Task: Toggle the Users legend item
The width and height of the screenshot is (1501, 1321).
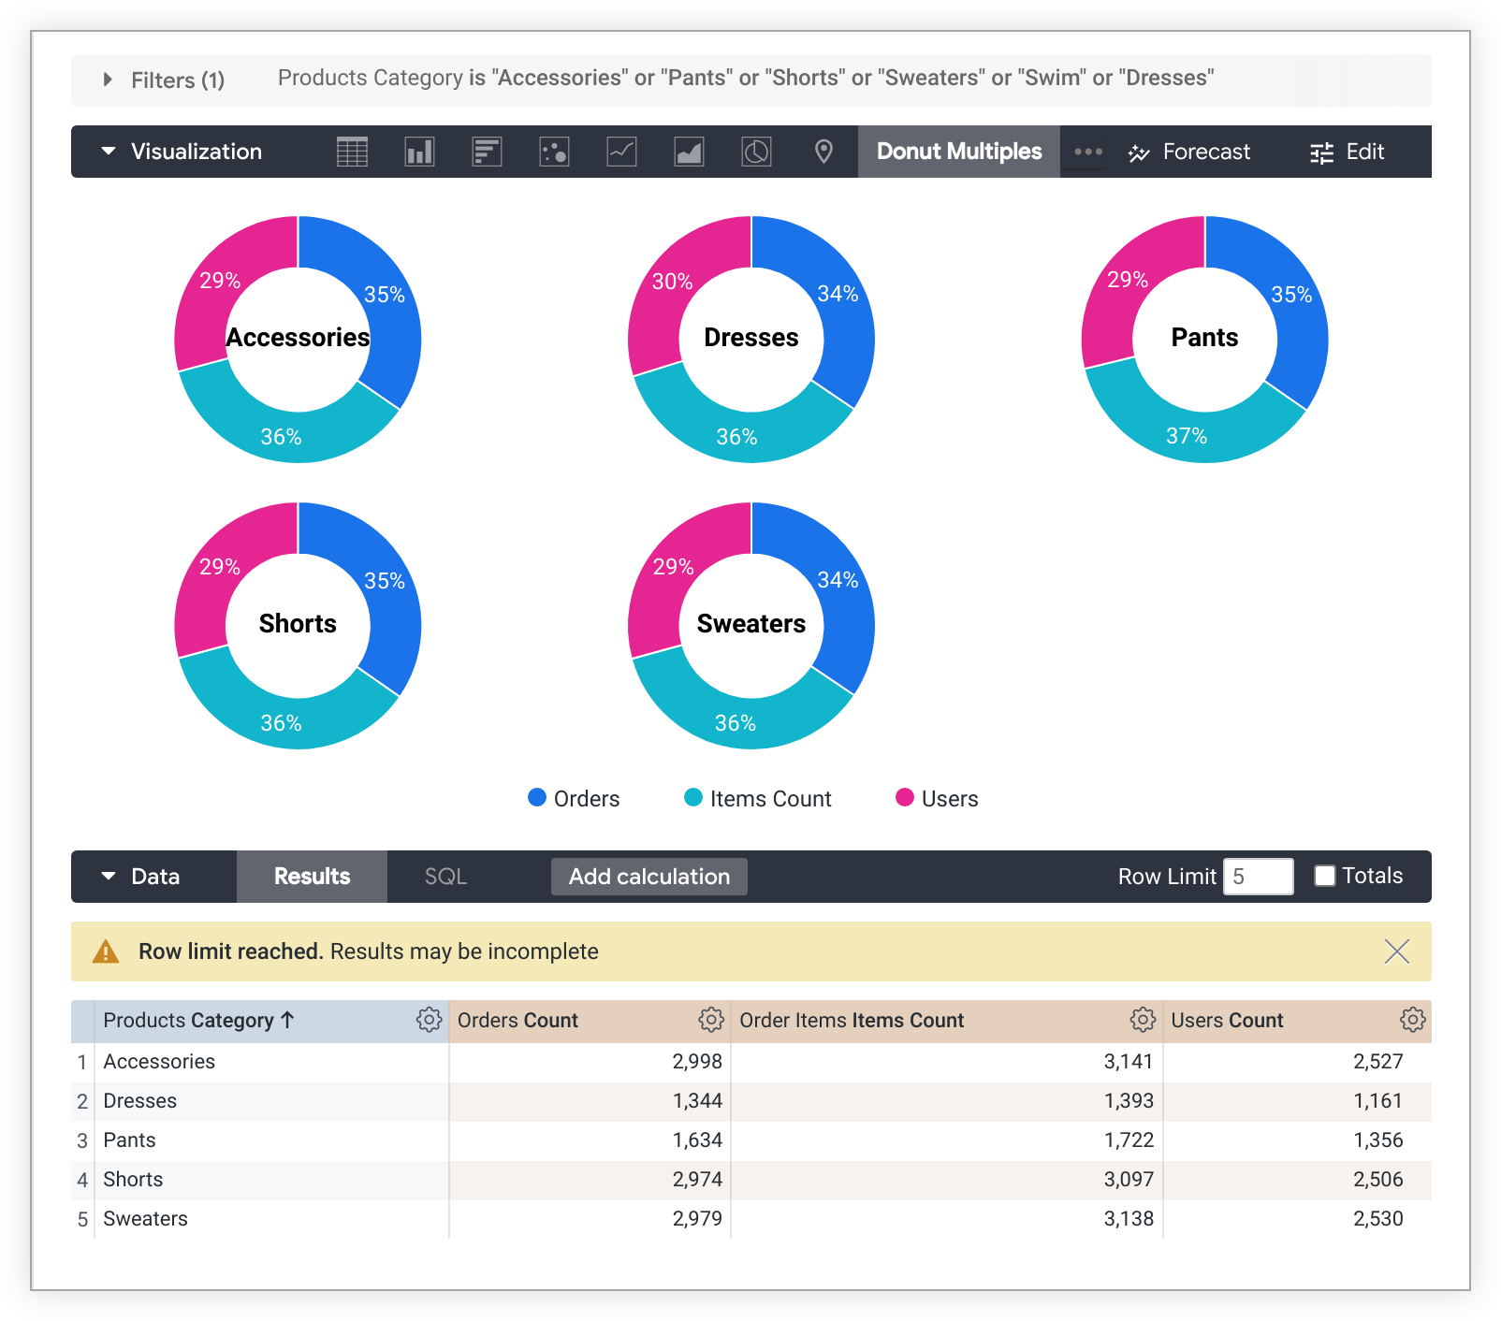Action: [935, 798]
